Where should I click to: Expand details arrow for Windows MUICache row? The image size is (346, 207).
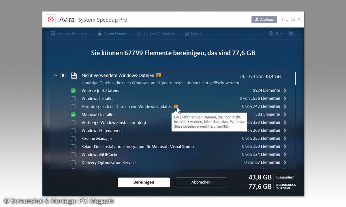pos(285,154)
